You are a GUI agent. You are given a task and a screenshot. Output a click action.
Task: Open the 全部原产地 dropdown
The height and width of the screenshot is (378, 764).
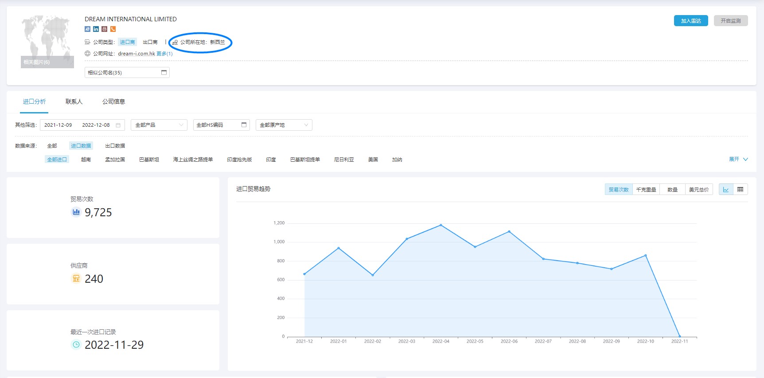(284, 125)
